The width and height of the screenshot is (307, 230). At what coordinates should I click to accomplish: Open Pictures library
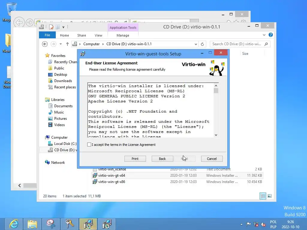60,119
